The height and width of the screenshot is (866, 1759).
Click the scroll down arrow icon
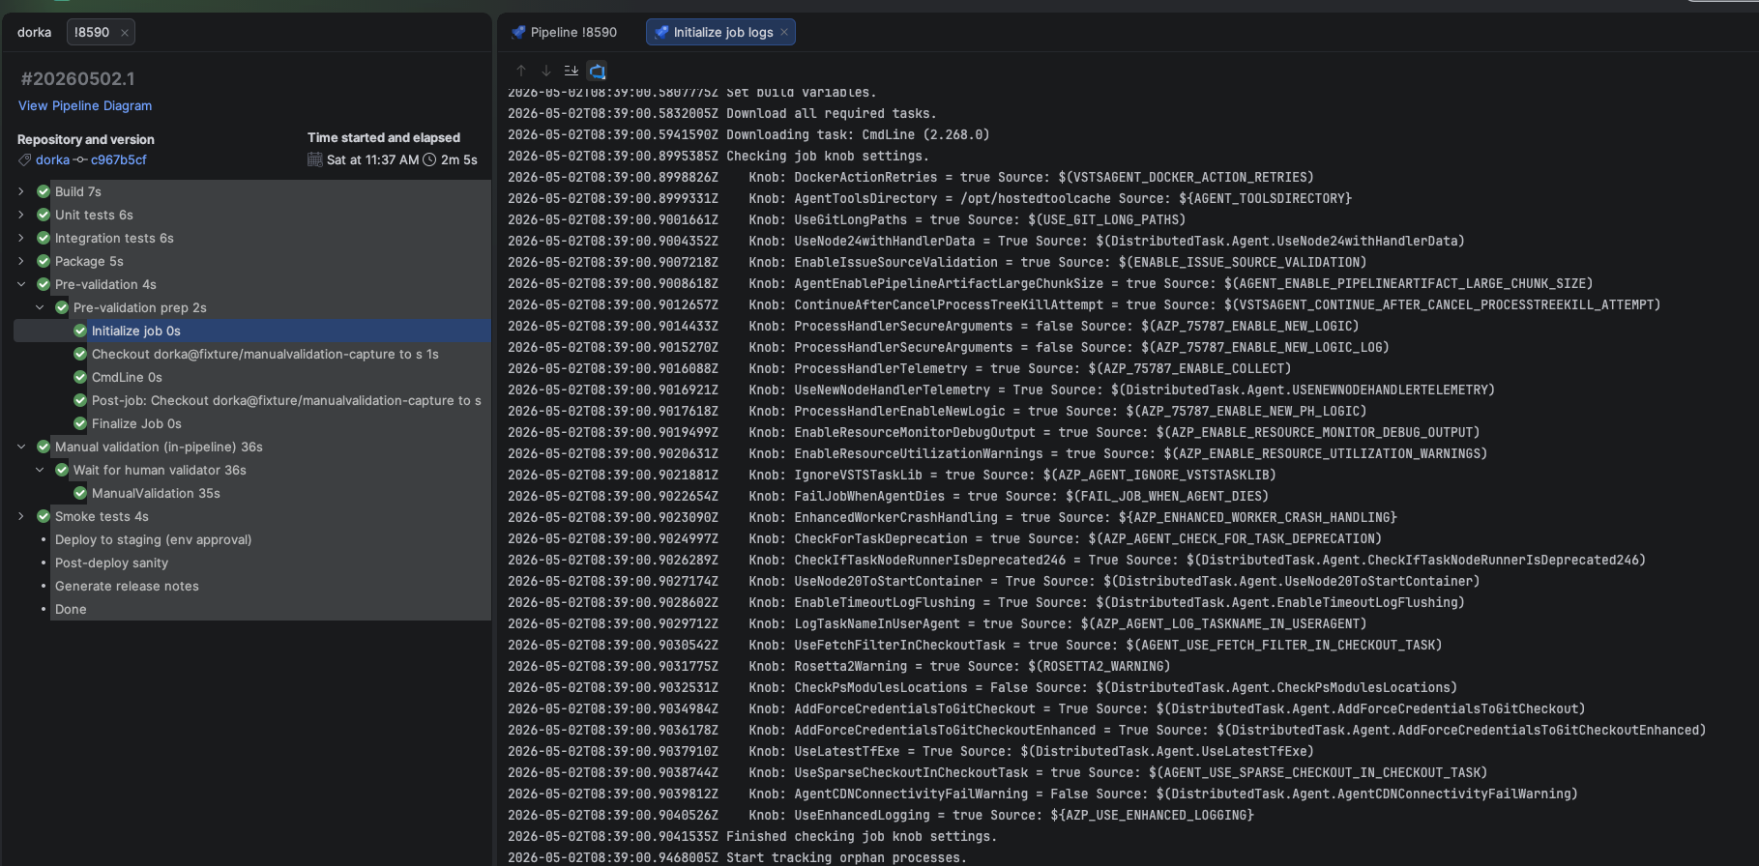click(546, 71)
